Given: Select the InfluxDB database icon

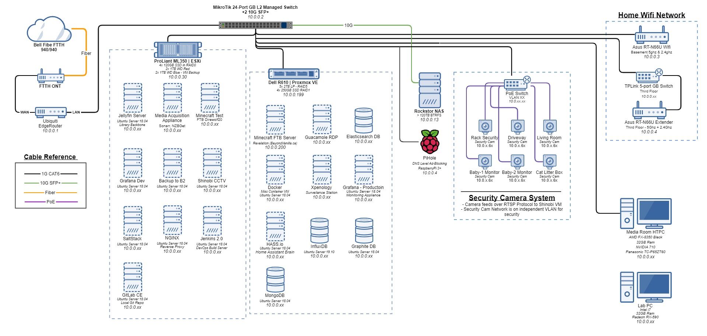Looking at the screenshot, I should [319, 230].
